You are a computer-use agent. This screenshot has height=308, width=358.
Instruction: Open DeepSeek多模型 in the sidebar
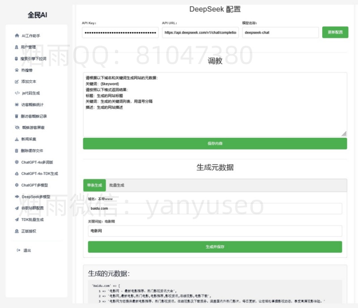click(x=37, y=197)
